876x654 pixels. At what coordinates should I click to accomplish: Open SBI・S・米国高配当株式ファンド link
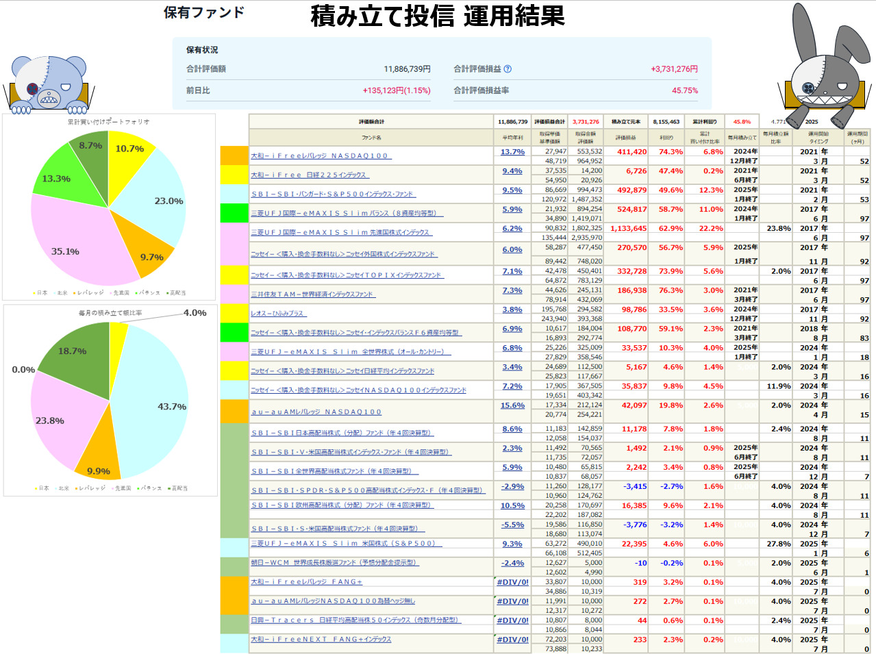pos(338,529)
